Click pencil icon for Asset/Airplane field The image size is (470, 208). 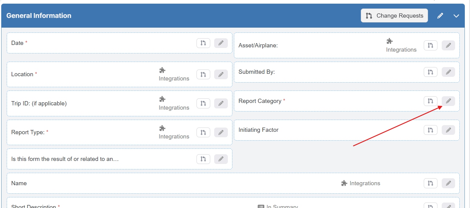[448, 46]
